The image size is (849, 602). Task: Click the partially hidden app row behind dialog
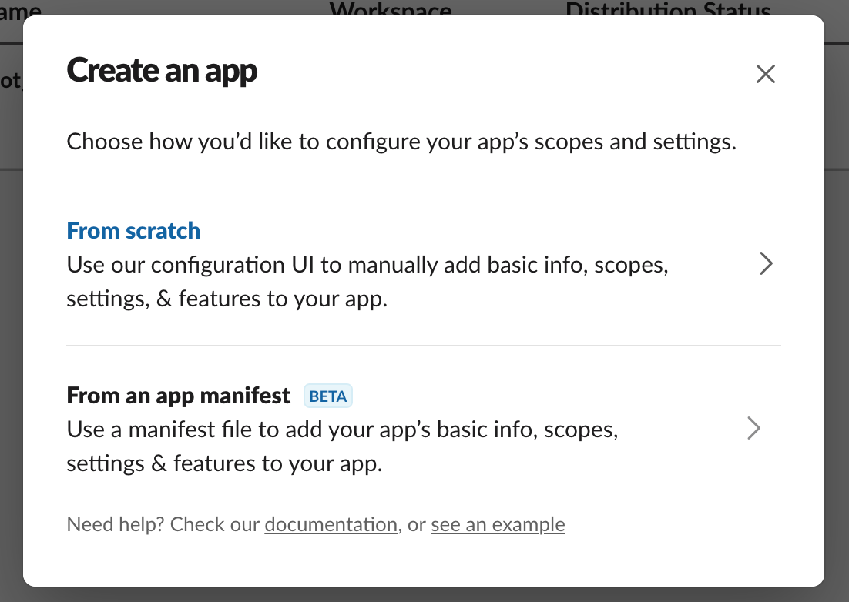pyautogui.click(x=11, y=82)
